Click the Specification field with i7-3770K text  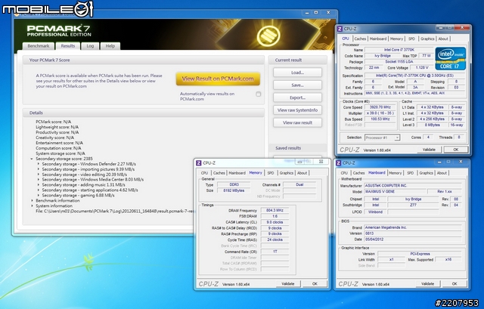pos(413,76)
